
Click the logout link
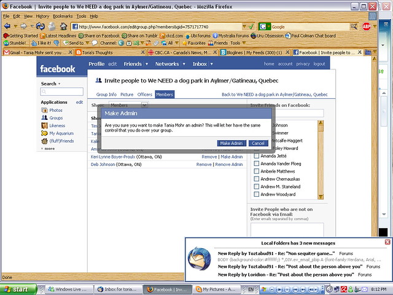(x=319, y=64)
